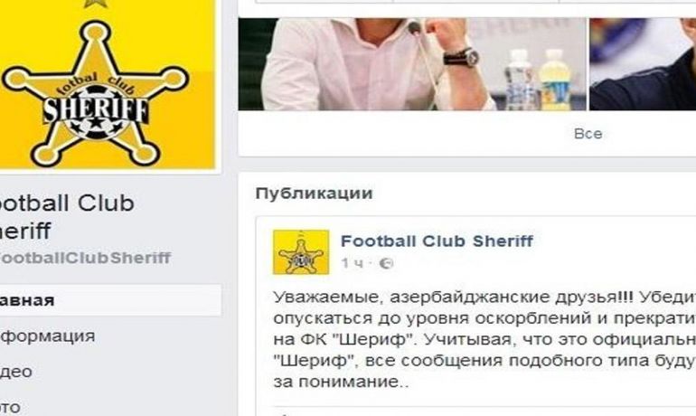The image size is (696, 416).
Task: Open photo of man in white shirt
Action: [412, 64]
